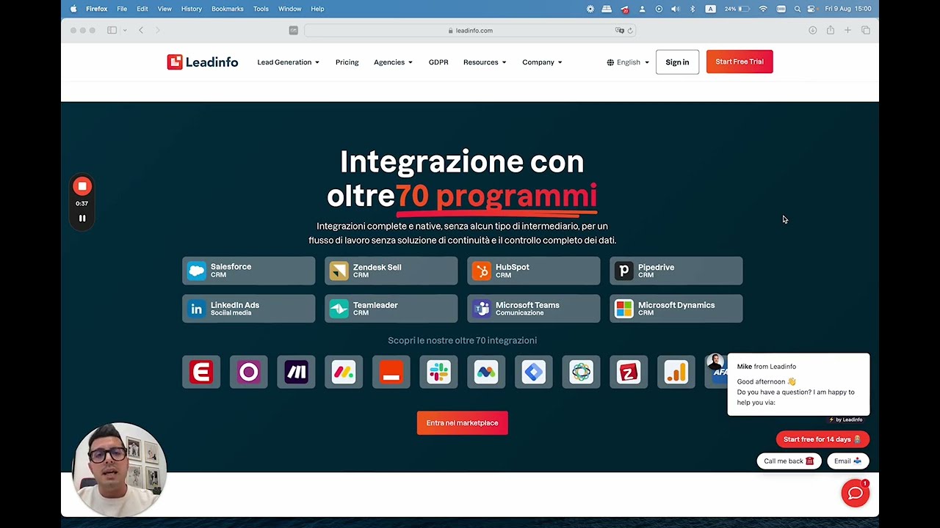Click the browser share icon
940x528 pixels.
(830, 30)
